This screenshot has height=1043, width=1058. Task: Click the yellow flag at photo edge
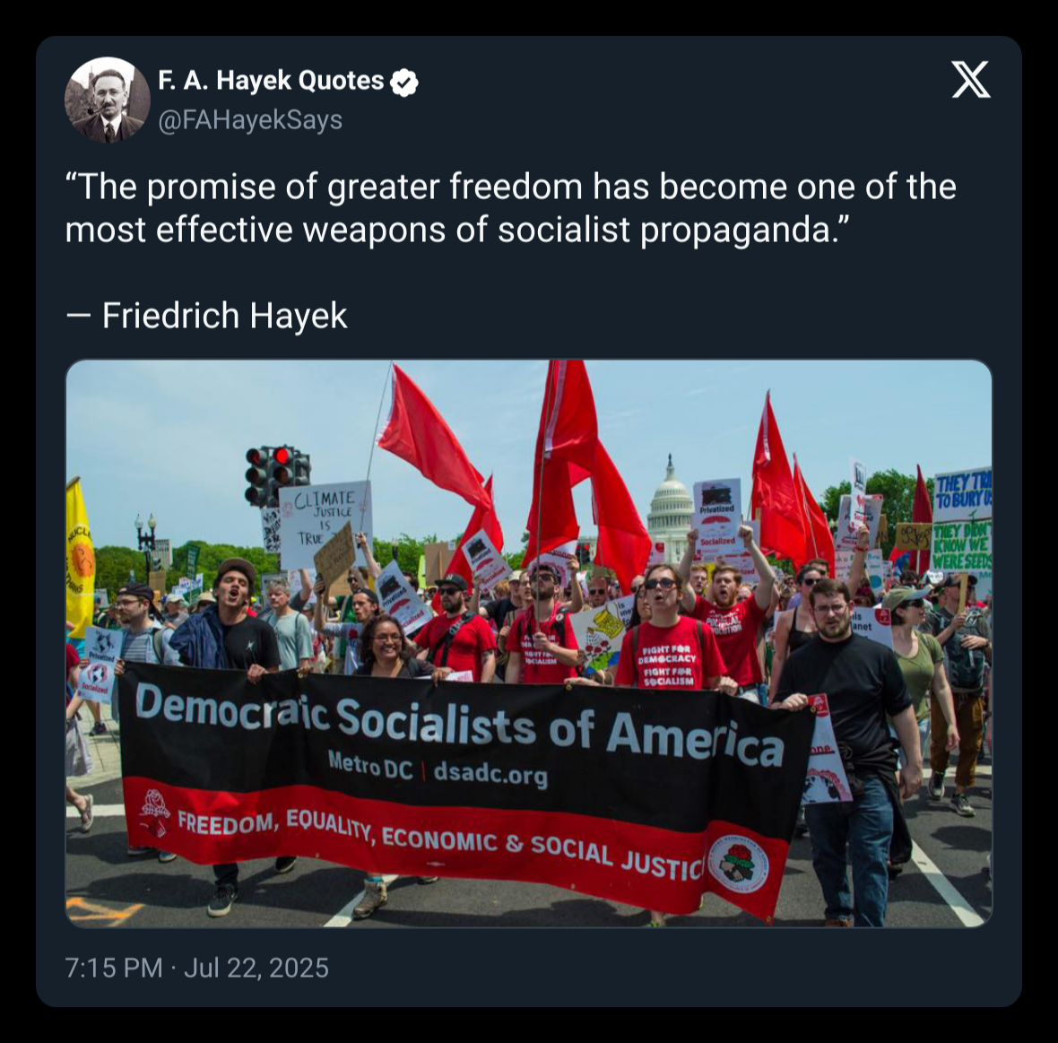(x=79, y=557)
